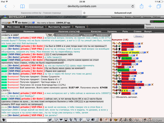Sort by Название column header
The width and height of the screenshot is (164, 123).
click(x=29, y=31)
